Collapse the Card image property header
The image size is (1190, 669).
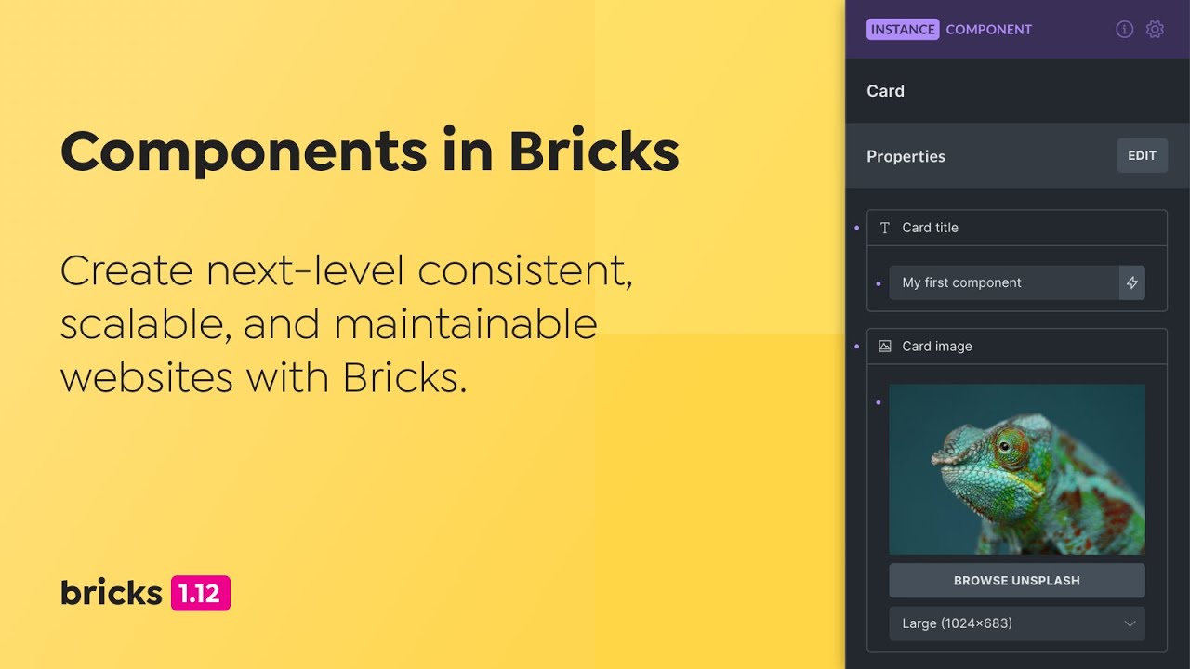[1023, 347]
